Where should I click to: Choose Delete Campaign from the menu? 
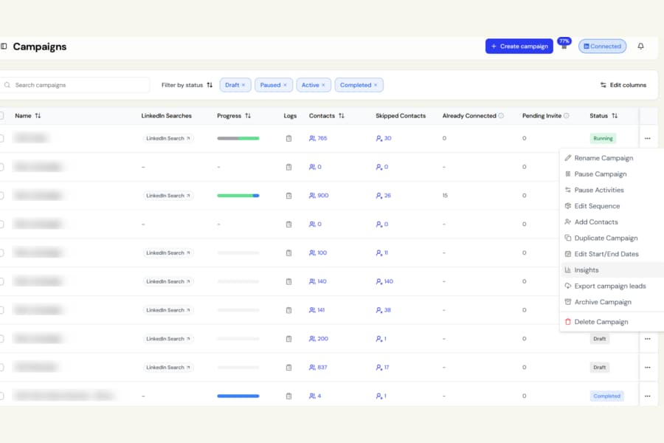[x=612, y=322]
